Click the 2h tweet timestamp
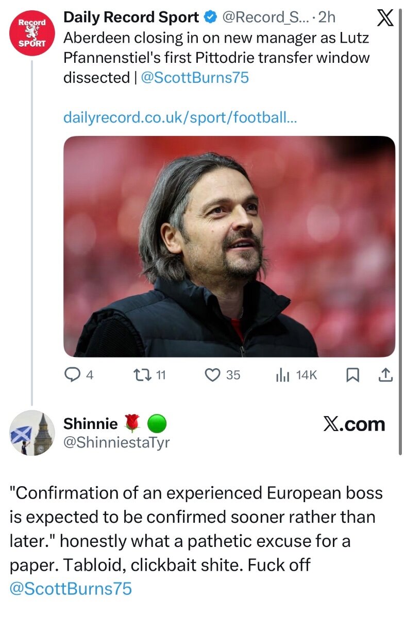This screenshot has height=618, width=405. (327, 18)
